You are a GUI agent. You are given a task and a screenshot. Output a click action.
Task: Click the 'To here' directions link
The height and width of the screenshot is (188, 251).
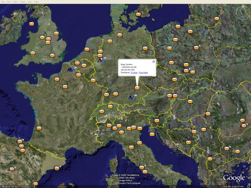click(134, 72)
